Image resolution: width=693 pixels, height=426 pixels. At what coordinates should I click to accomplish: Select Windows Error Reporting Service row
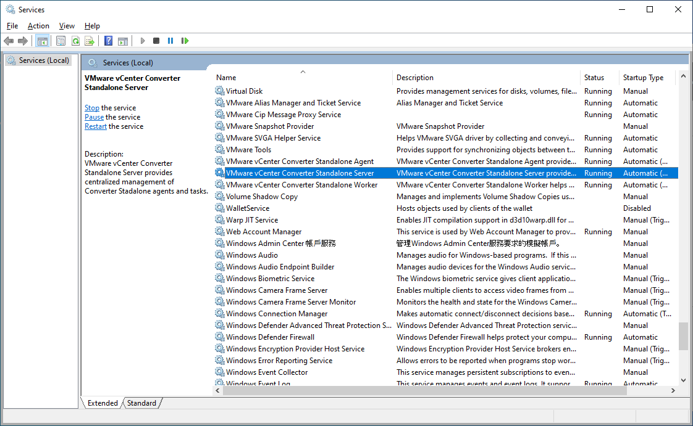(x=445, y=360)
